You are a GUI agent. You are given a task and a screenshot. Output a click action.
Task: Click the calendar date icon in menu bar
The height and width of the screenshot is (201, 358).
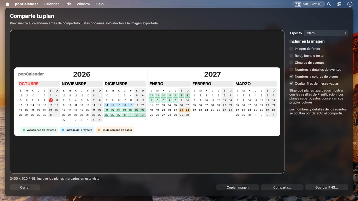tap(298, 4)
